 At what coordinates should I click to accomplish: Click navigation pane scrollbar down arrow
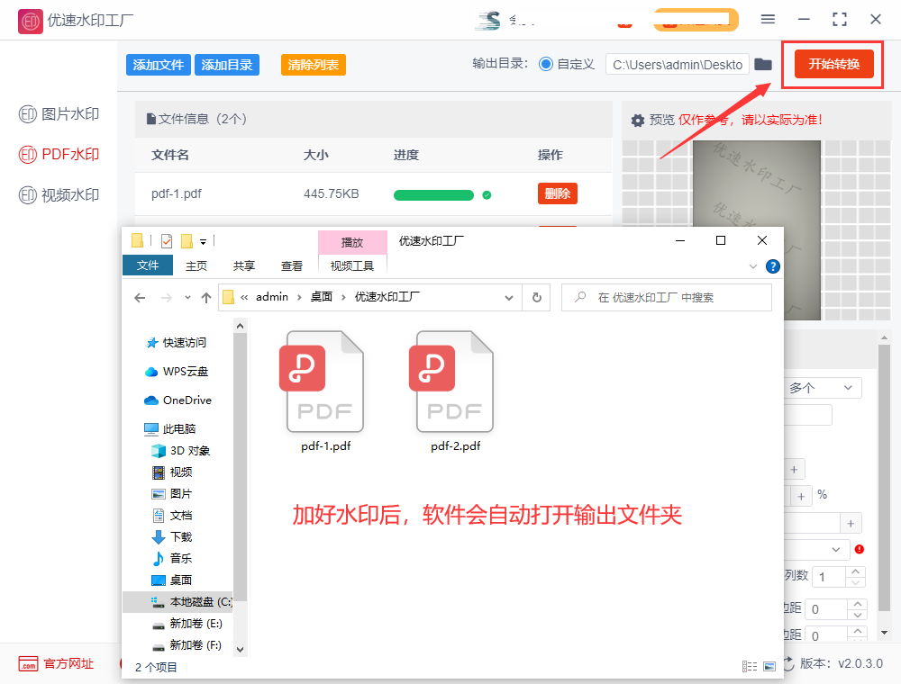pos(241,649)
